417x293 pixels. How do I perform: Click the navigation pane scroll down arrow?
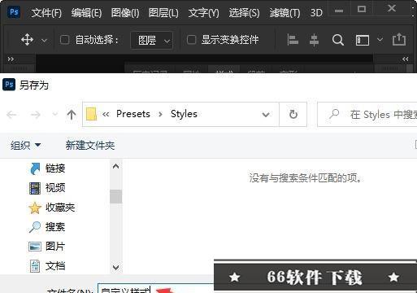click(115, 268)
